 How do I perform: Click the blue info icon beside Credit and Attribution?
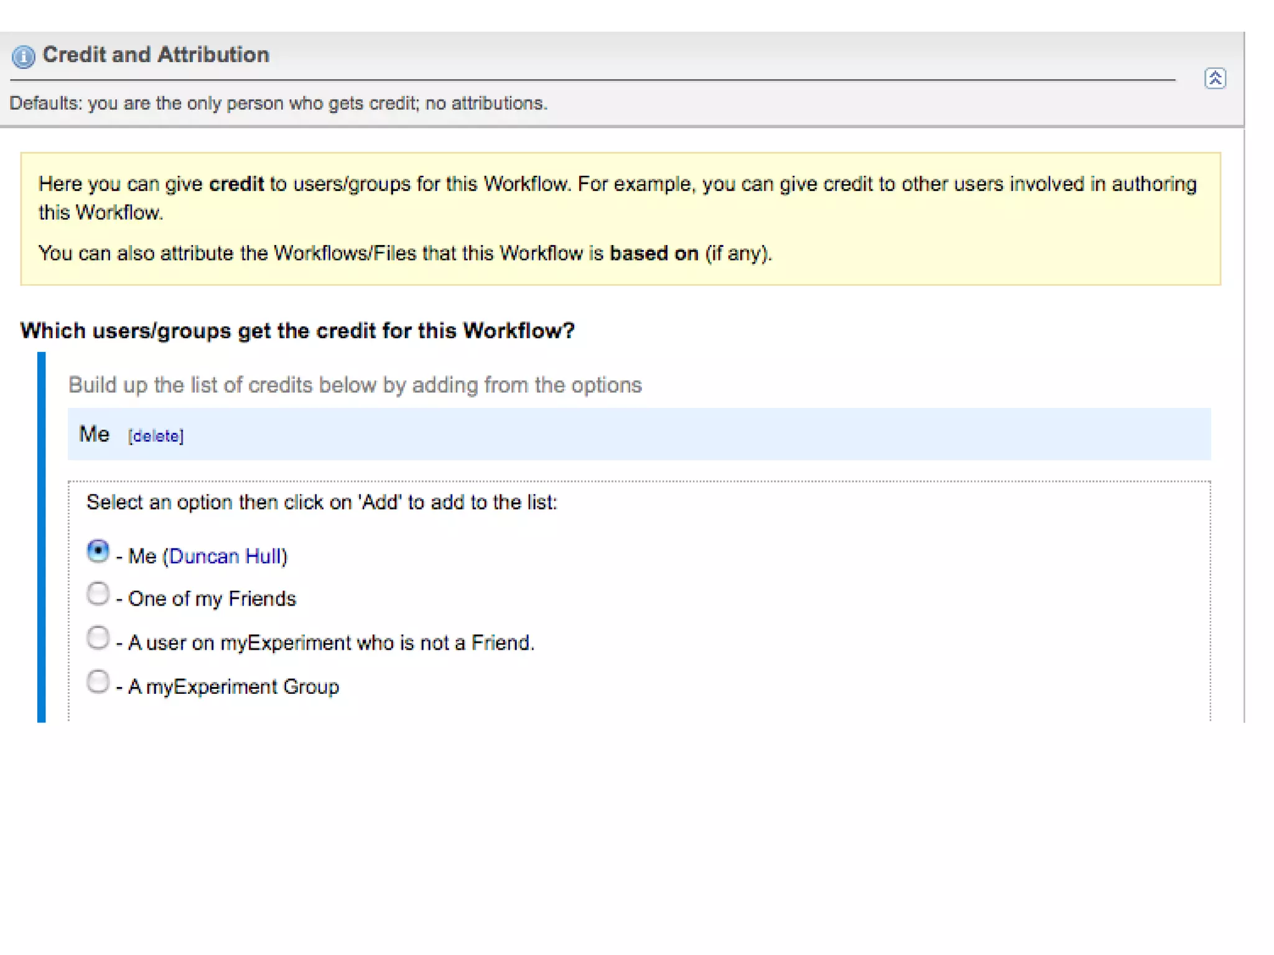pyautogui.click(x=23, y=57)
